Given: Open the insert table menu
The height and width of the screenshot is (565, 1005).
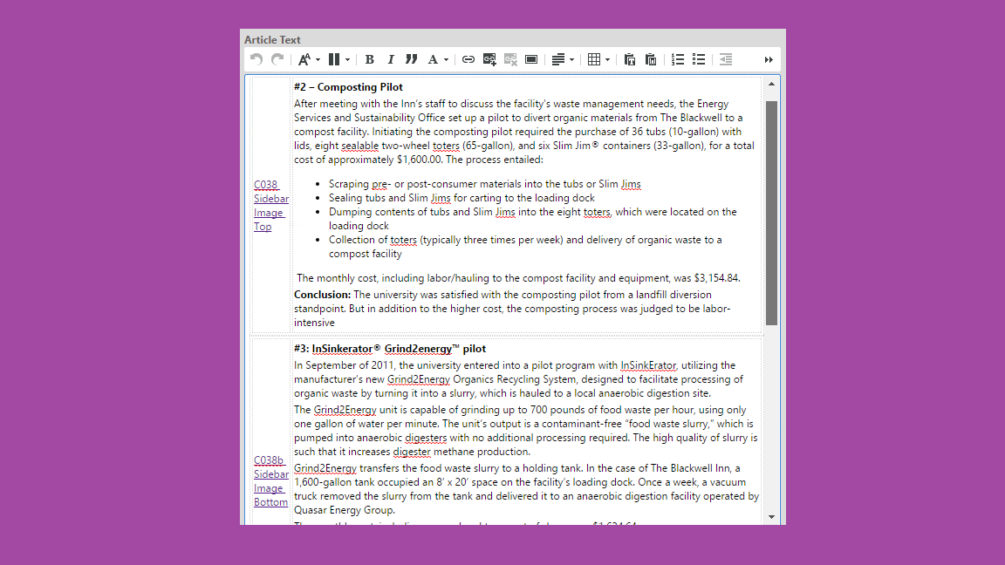Looking at the screenshot, I should pyautogui.click(x=598, y=59).
